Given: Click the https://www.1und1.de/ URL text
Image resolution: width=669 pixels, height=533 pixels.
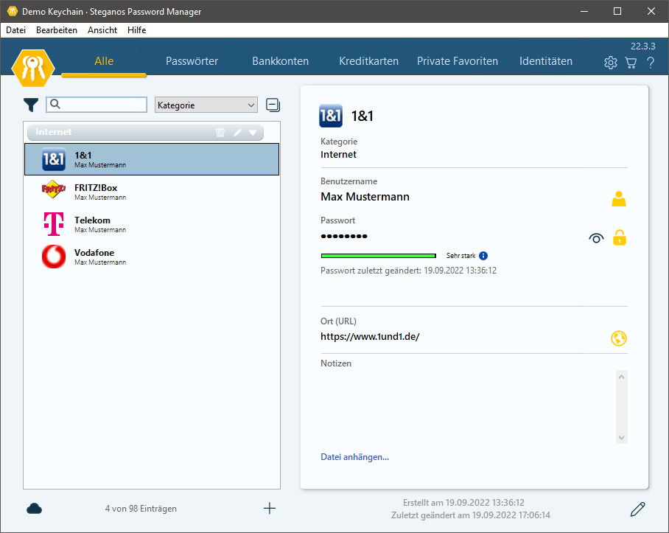Looking at the screenshot, I should click(x=370, y=337).
